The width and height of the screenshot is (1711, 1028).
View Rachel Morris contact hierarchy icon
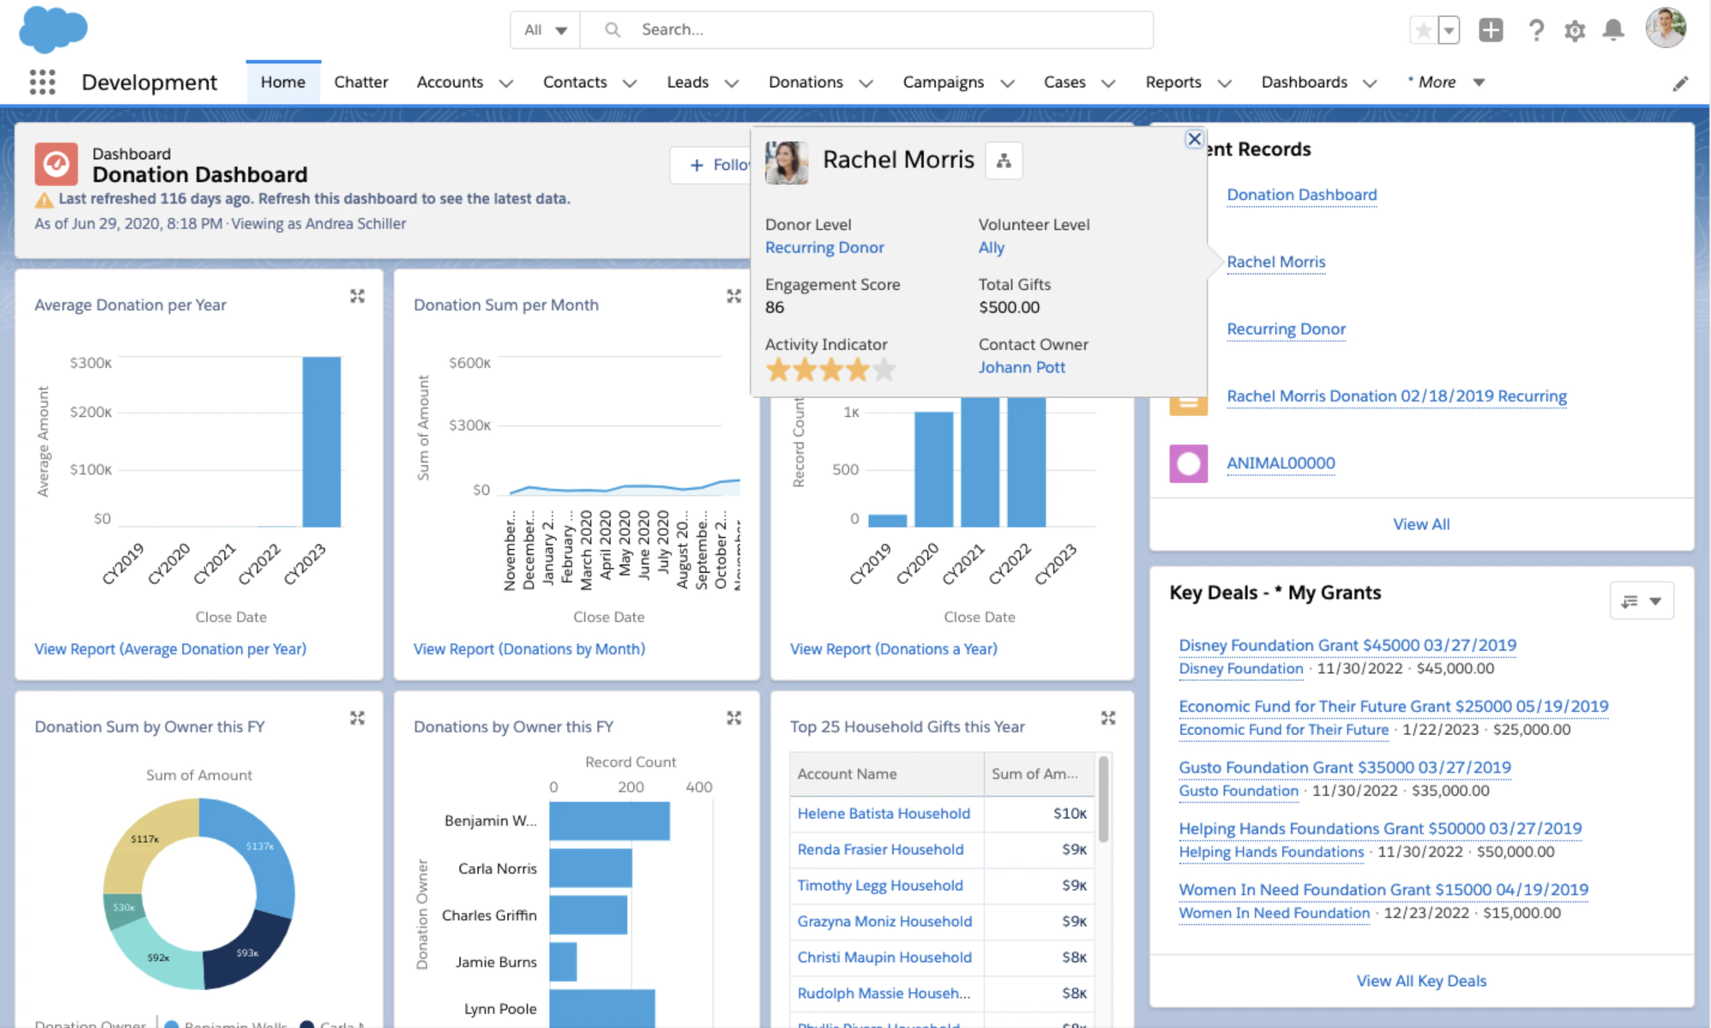1003,160
